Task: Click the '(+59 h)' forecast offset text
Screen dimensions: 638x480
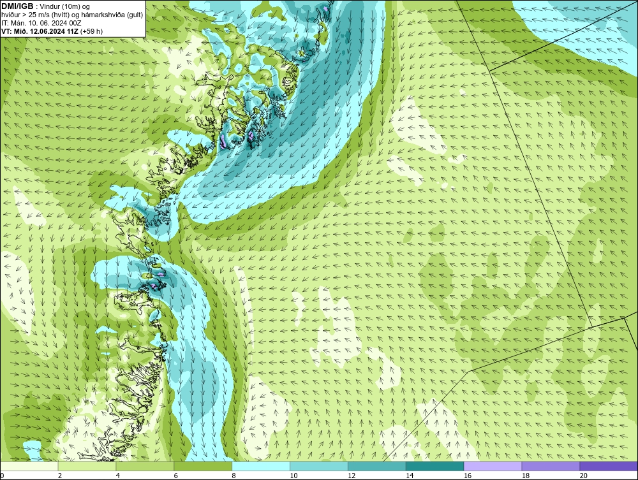Action: click(x=91, y=31)
